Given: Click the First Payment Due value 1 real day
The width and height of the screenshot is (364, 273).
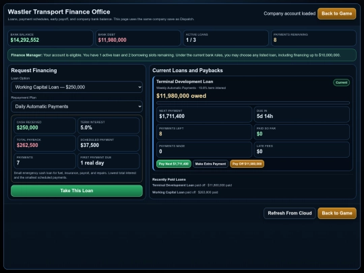Looking at the screenshot, I should point(92,162).
